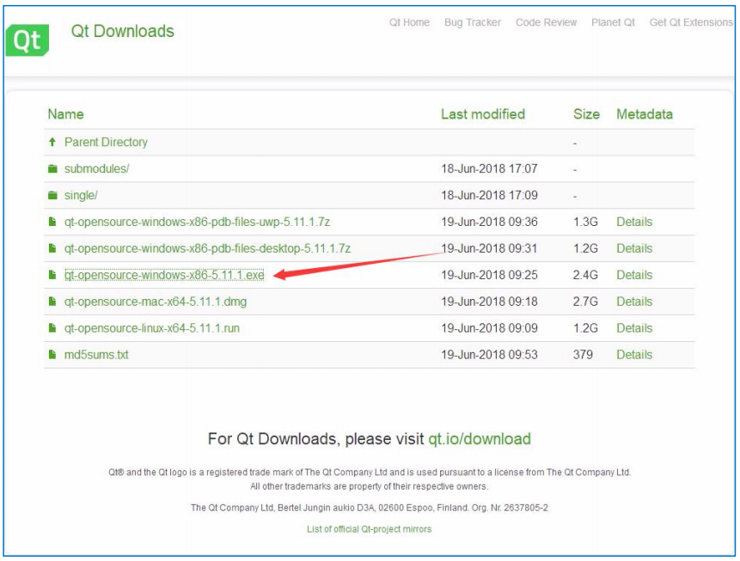Click file icon beside mac-x64-5.11.1.dmg
Viewport: 740px width, 561px height.
[52, 302]
